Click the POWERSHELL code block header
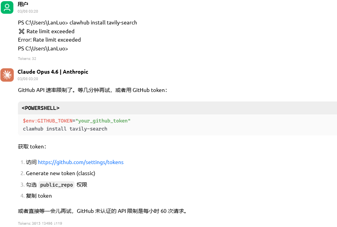Screen dimensions: 337x227 (41, 108)
